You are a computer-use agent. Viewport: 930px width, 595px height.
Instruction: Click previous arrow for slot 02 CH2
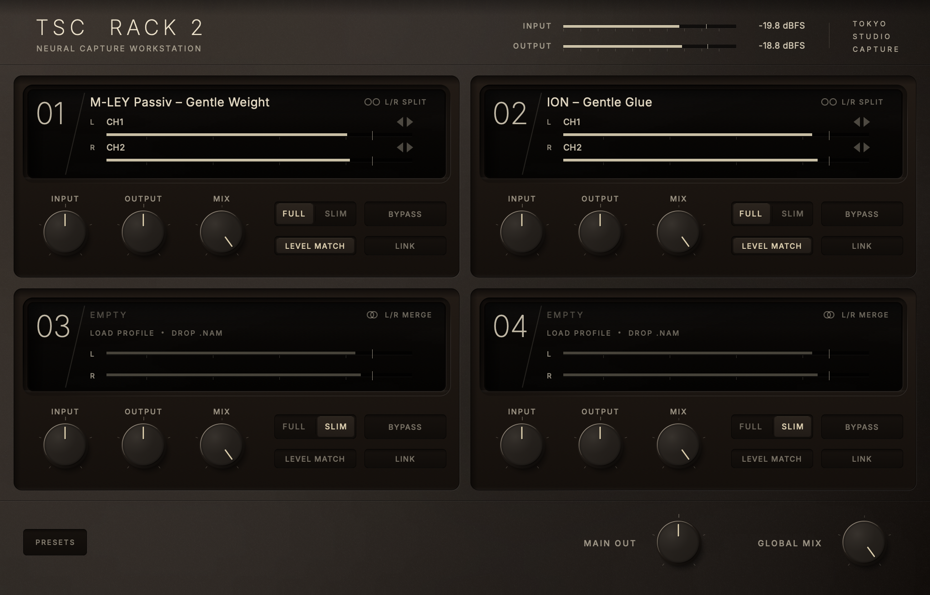pos(857,147)
